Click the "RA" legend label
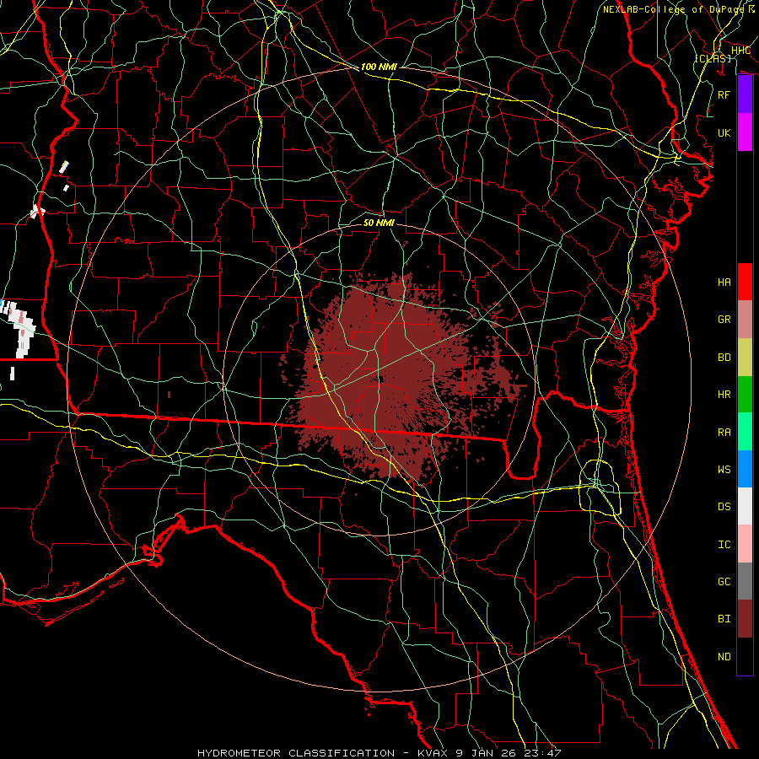The image size is (759, 759). point(724,432)
